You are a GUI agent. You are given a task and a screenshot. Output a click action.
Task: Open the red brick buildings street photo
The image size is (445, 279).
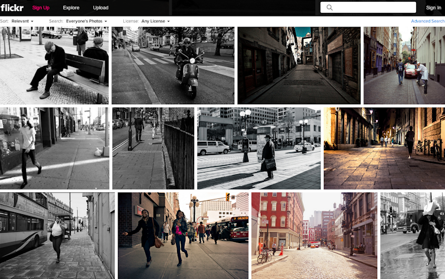click(314, 235)
